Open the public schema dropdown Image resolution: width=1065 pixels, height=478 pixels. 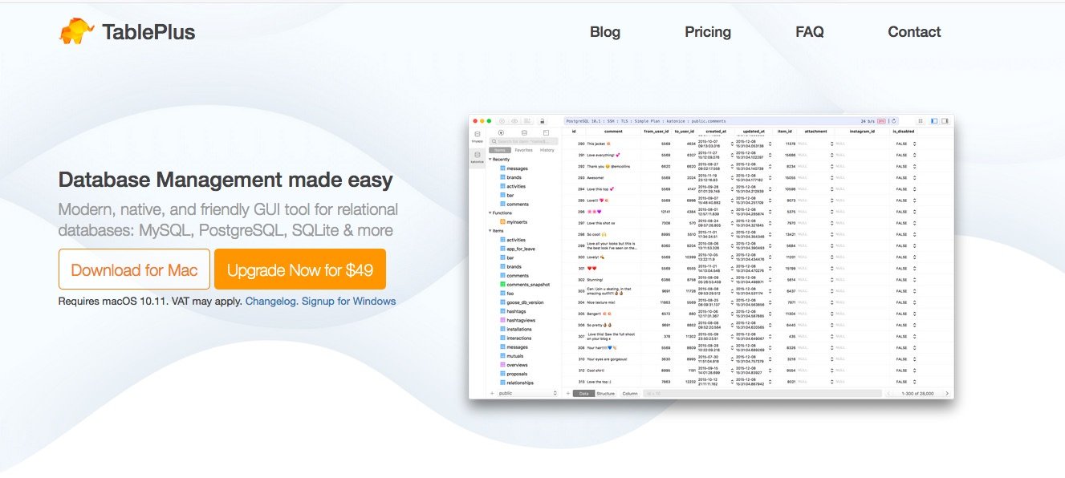point(527,394)
